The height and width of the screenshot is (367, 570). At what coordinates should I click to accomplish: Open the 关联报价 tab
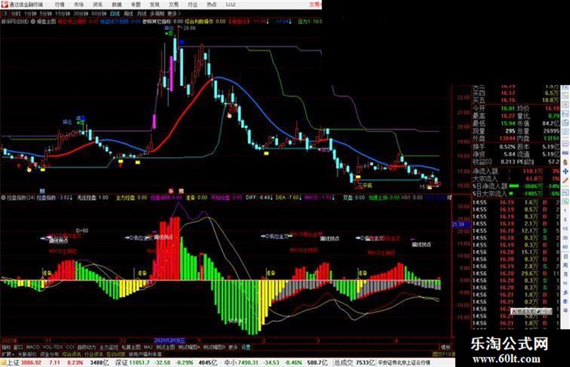click(27, 354)
